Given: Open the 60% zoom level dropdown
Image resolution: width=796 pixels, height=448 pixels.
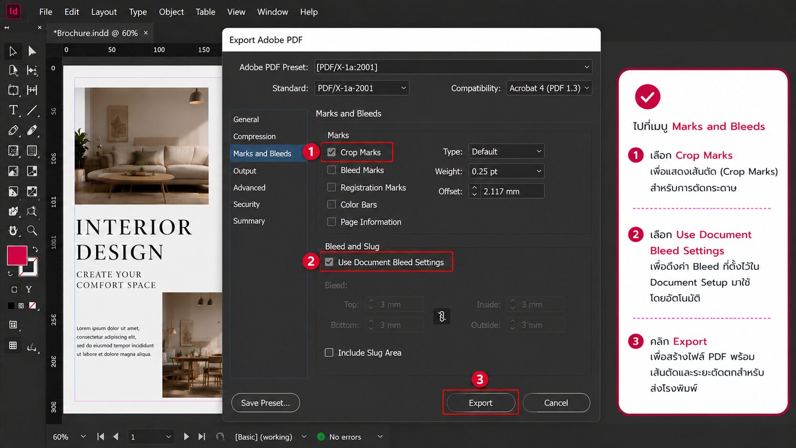Looking at the screenshot, I should pyautogui.click(x=83, y=437).
